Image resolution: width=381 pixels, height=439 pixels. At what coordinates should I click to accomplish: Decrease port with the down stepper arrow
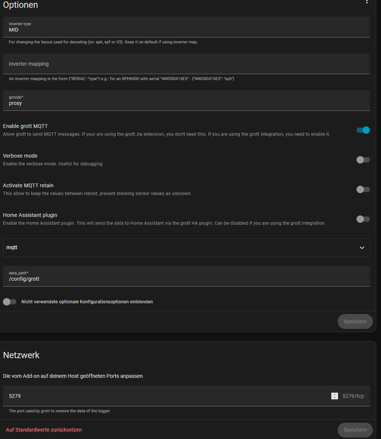[x=335, y=397]
